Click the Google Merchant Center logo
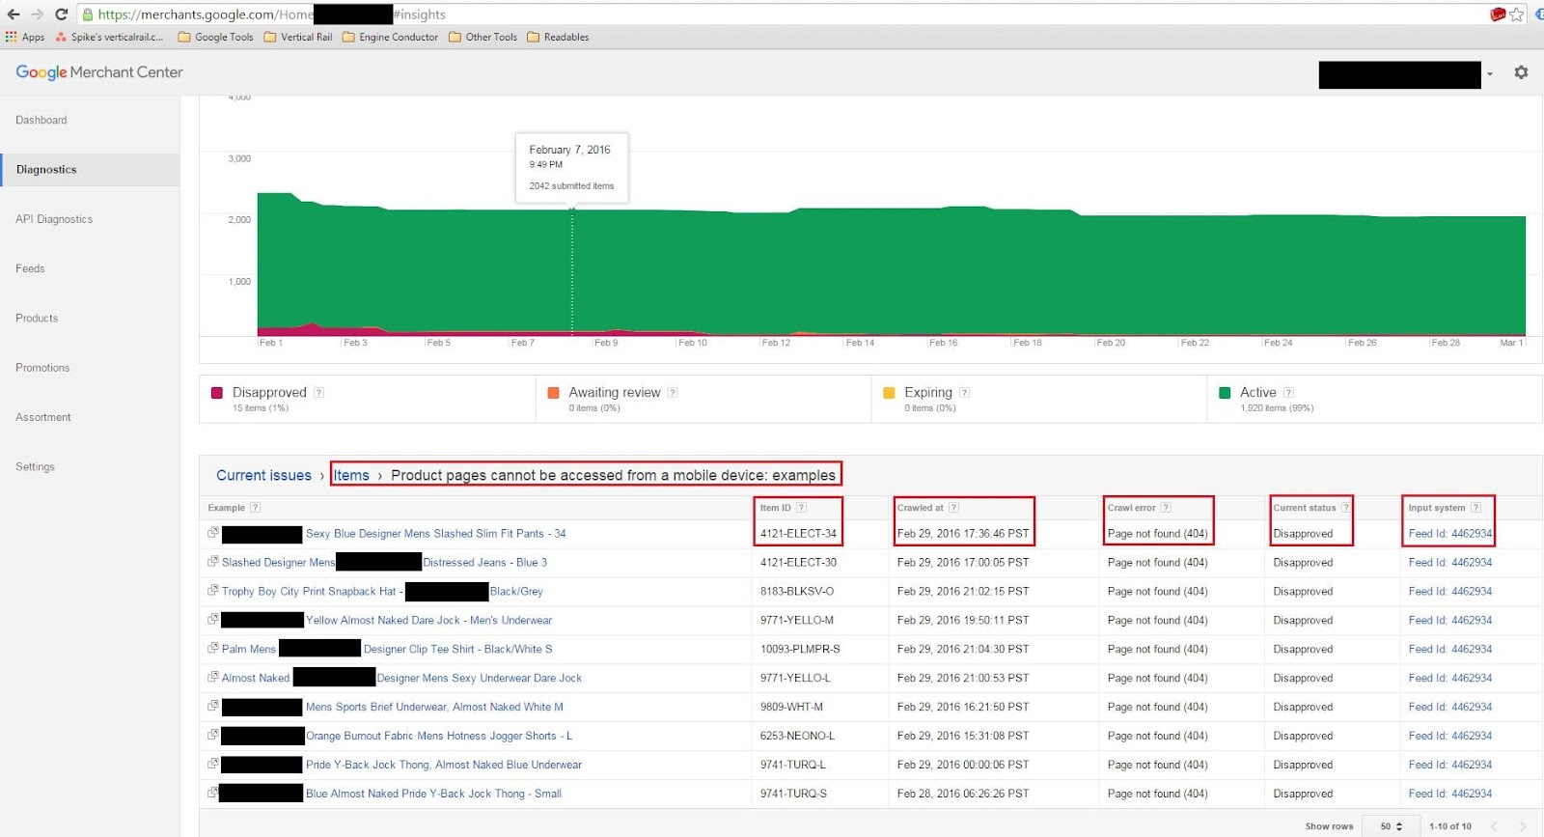The width and height of the screenshot is (1544, 837). (x=99, y=72)
